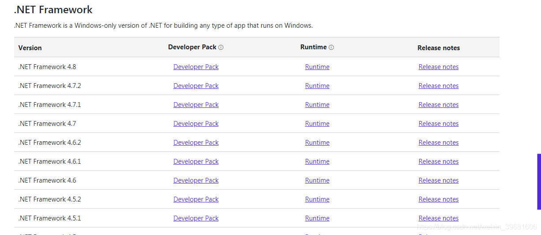View Release notes for .NET Framework 4.6.2

(439, 143)
